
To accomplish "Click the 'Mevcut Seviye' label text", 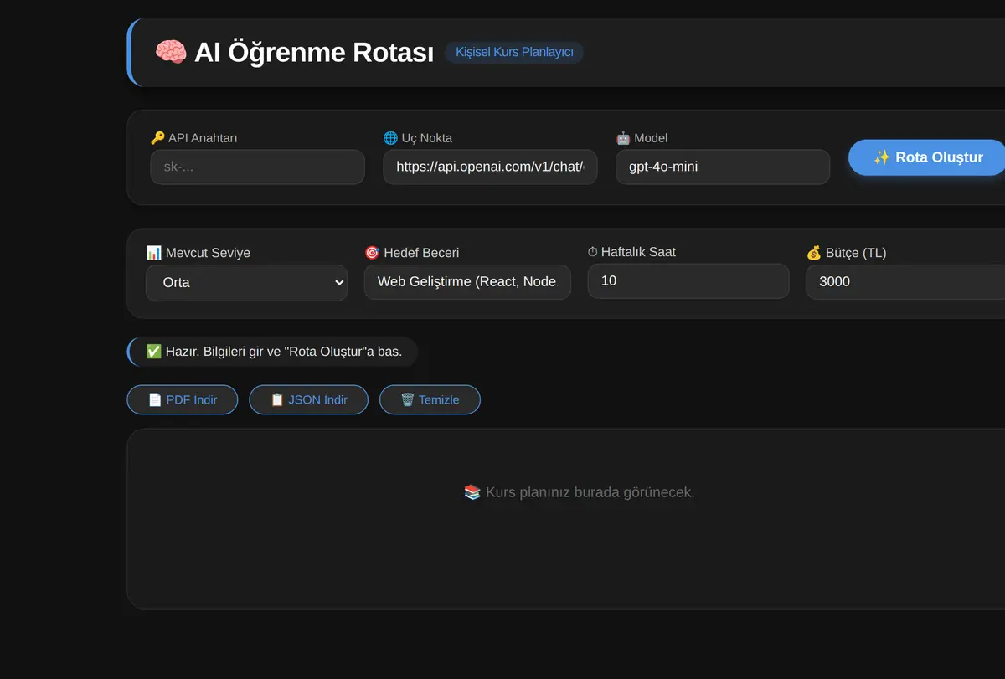I will [208, 252].
